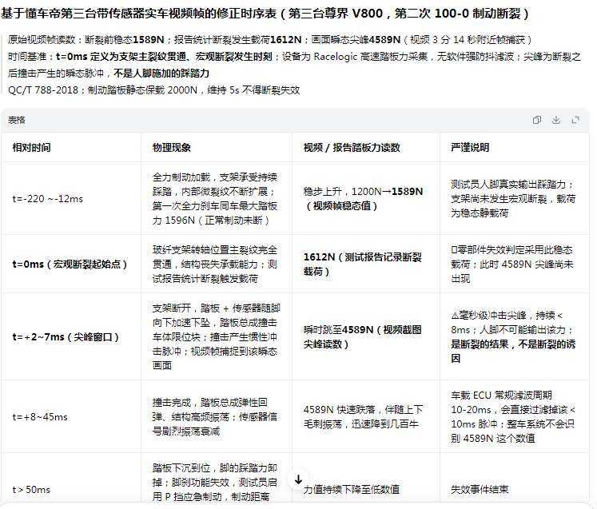Screen dimensions: 597x509
Task: Click the 全力制动加载 phenomenon cell
Action: (215, 199)
